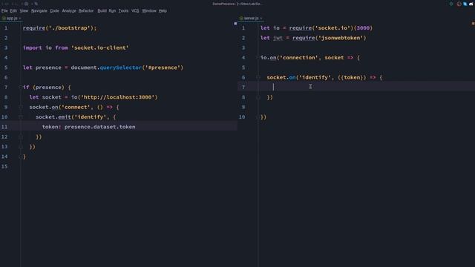Place cursor in "require('./bootstrap');" on line 1

[x=59, y=28]
